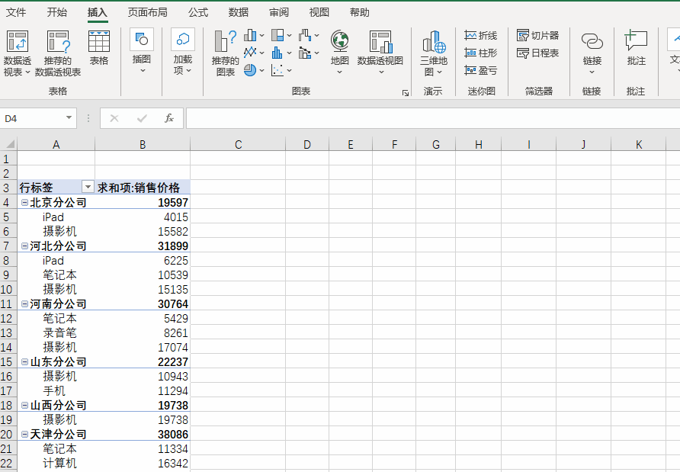This screenshot has height=472, width=680.
Task: Click the Select All corner button
Action: [8, 144]
